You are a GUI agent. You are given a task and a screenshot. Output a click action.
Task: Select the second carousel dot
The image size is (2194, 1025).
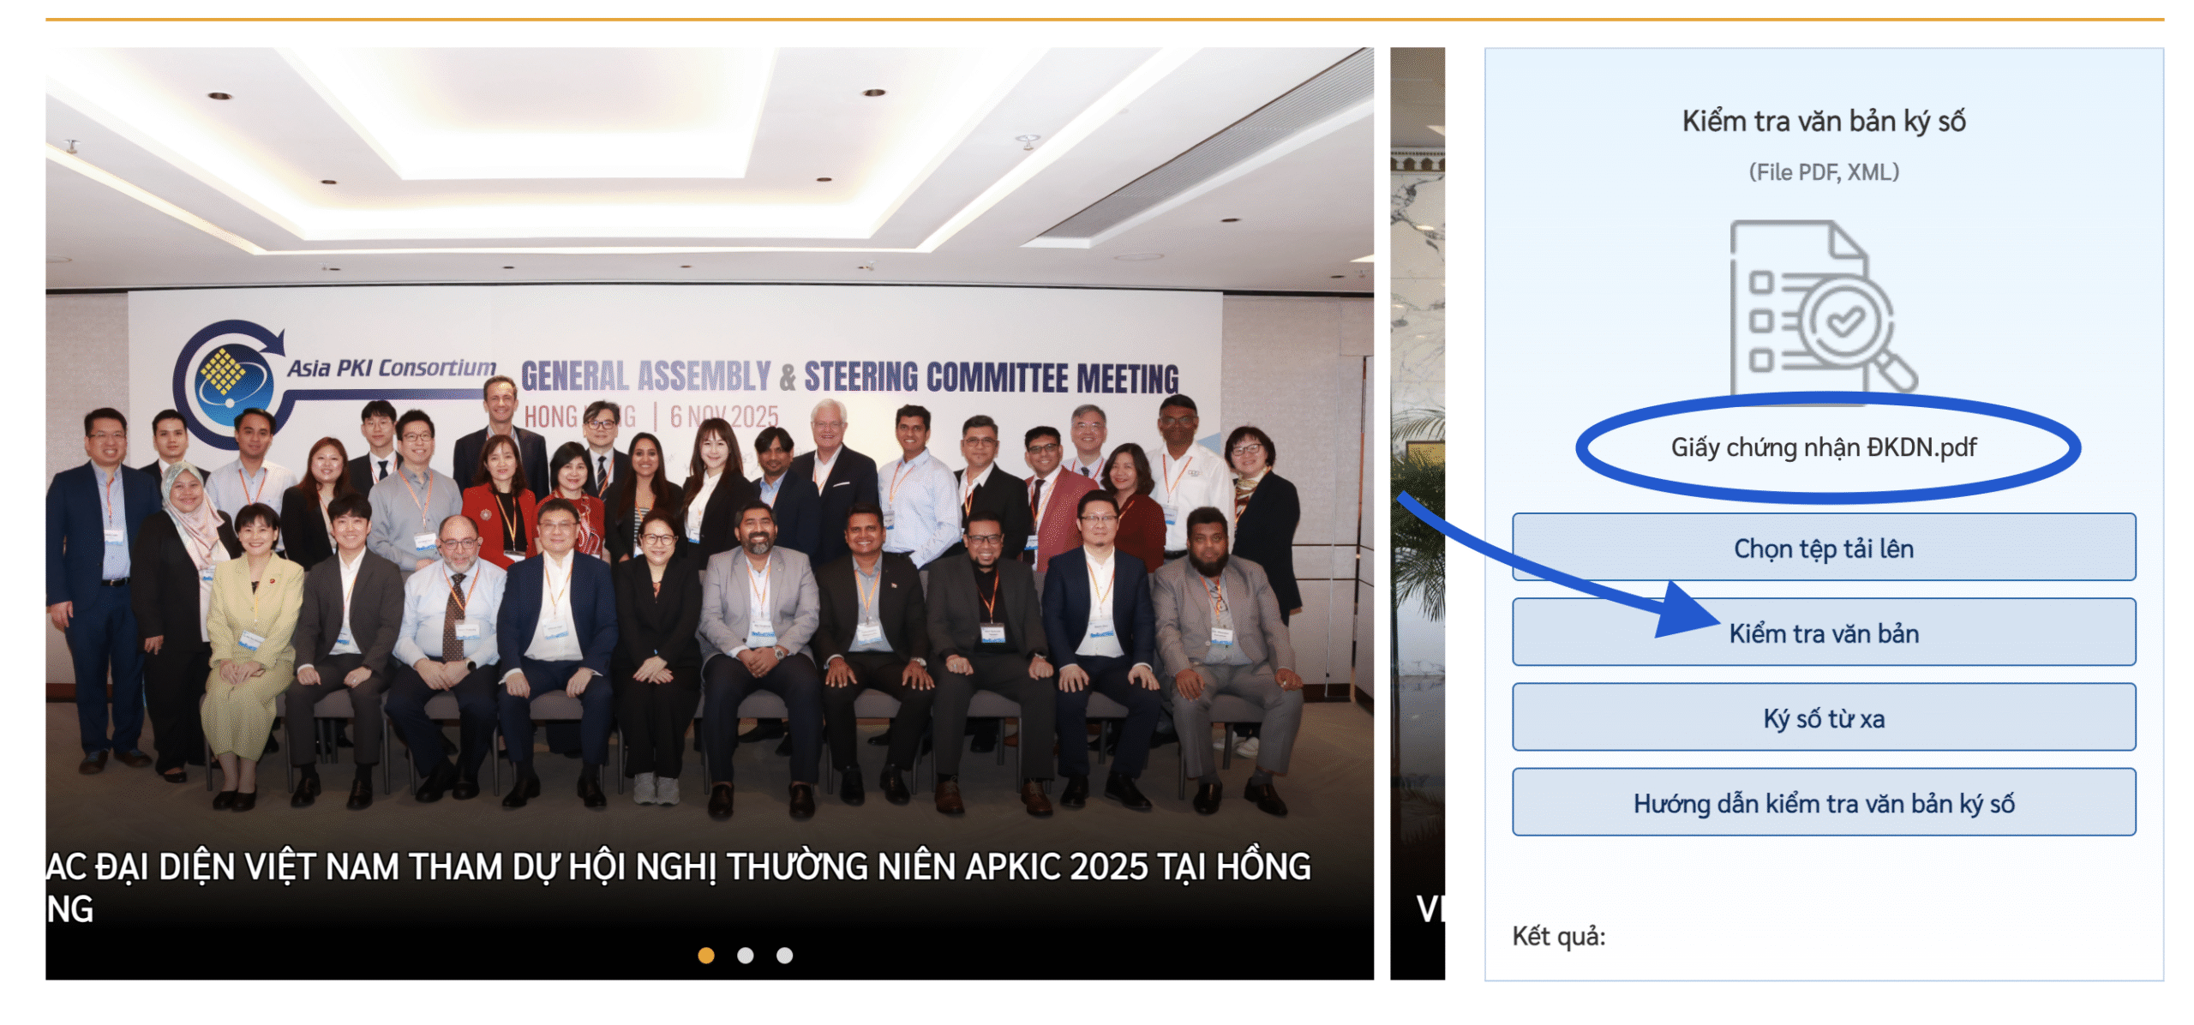(x=745, y=955)
